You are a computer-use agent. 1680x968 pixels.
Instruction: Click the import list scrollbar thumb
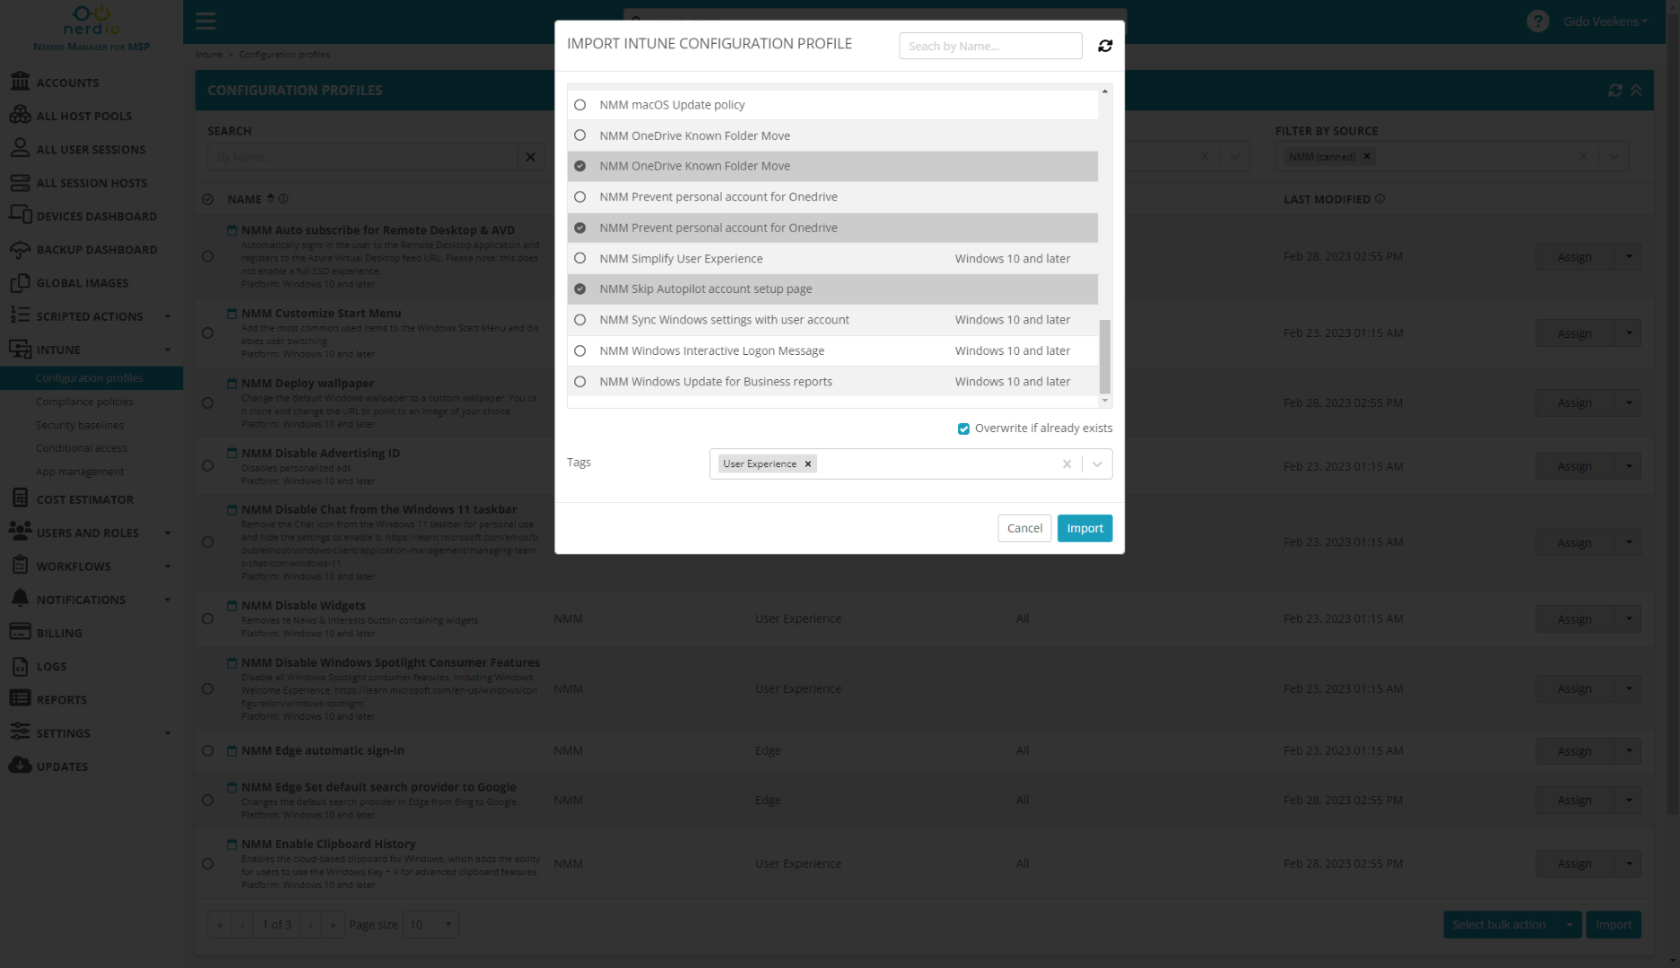[x=1105, y=356]
